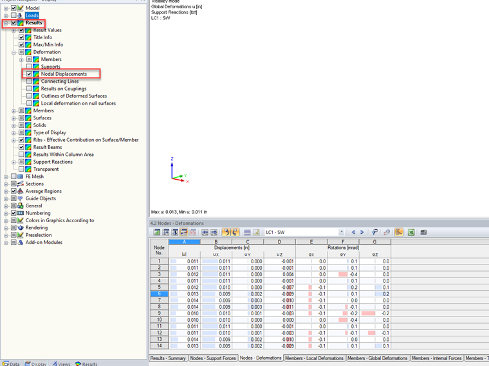
Task: Click the Nodal Displacements rainbow icon
Action: (x=36, y=74)
